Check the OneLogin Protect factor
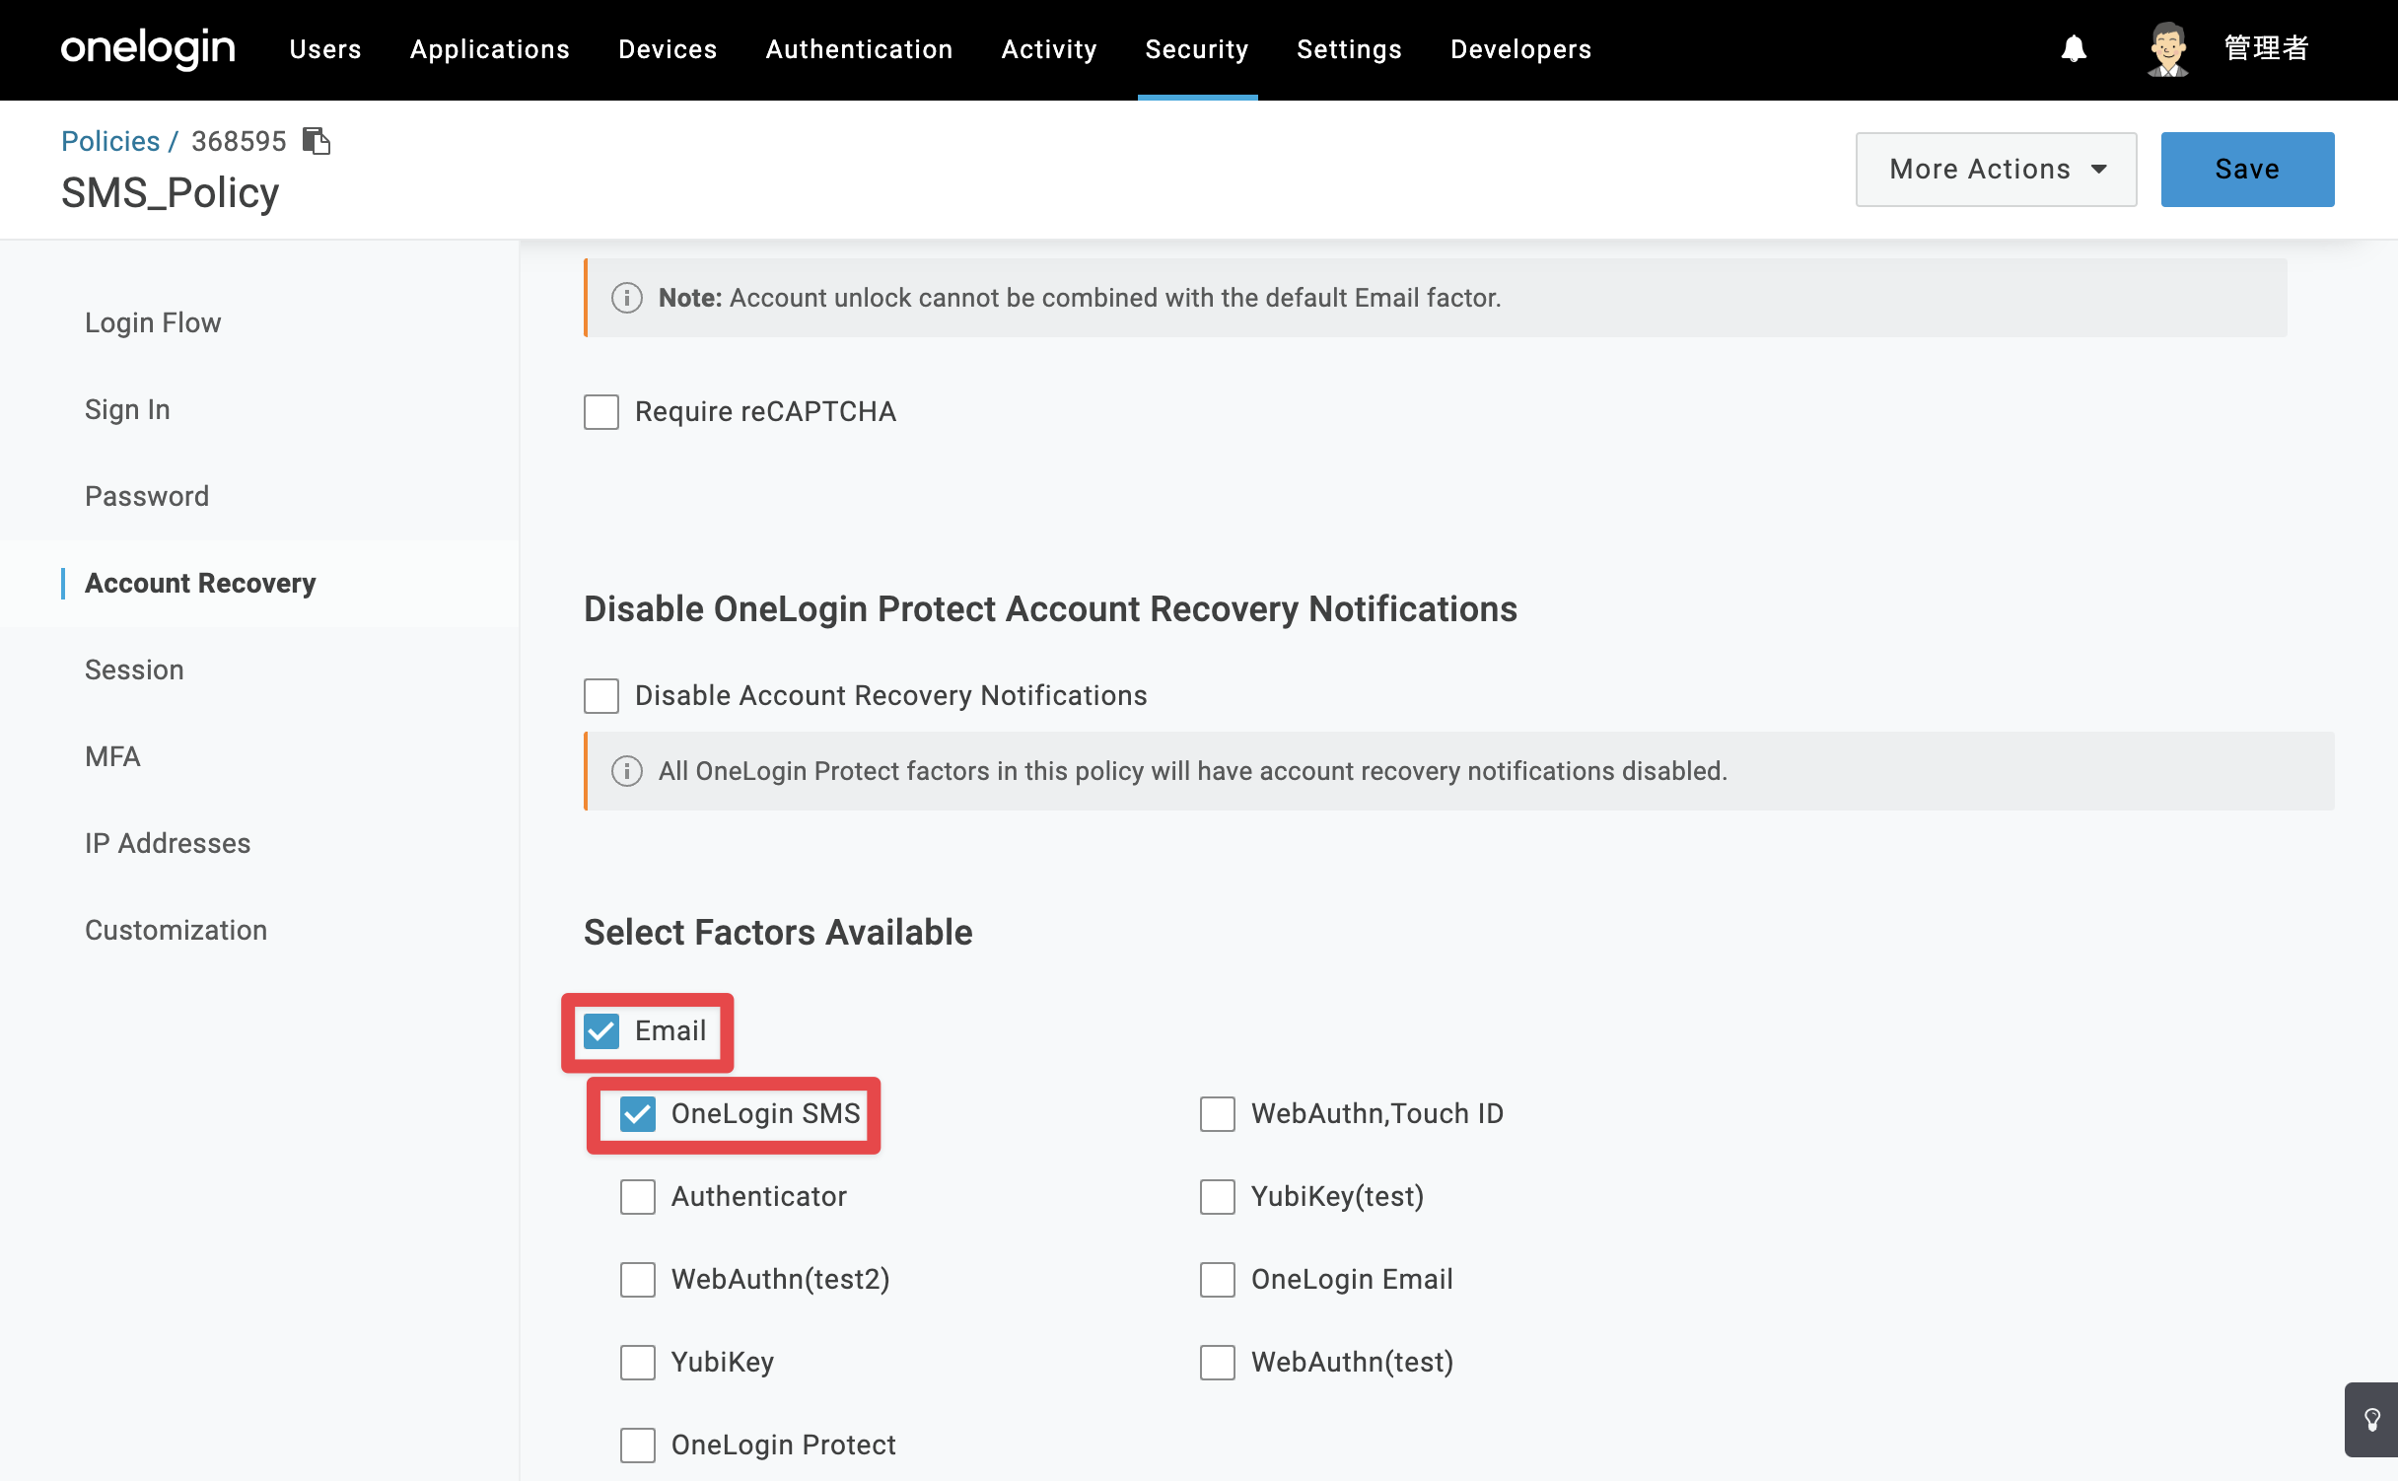The width and height of the screenshot is (2398, 1481). pyautogui.click(x=638, y=1446)
